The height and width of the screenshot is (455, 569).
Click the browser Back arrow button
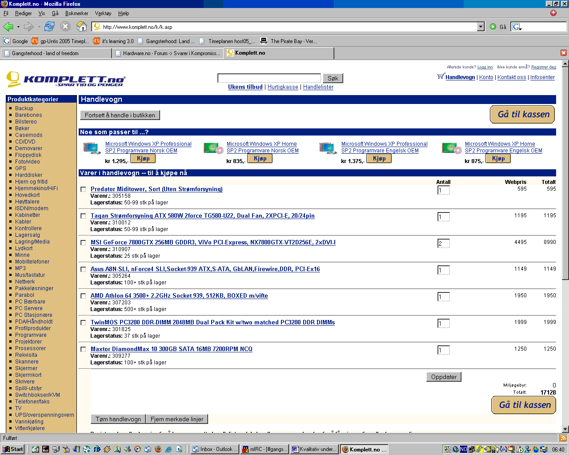(x=8, y=27)
